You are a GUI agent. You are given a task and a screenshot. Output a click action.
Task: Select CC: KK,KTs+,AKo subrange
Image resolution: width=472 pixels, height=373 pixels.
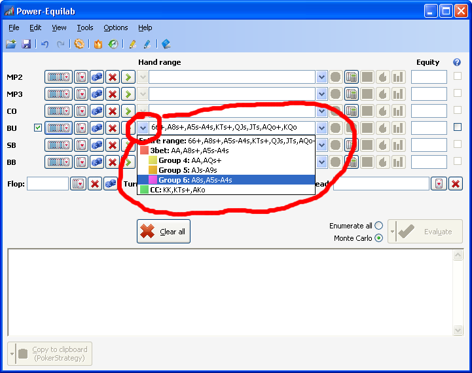[226, 190]
